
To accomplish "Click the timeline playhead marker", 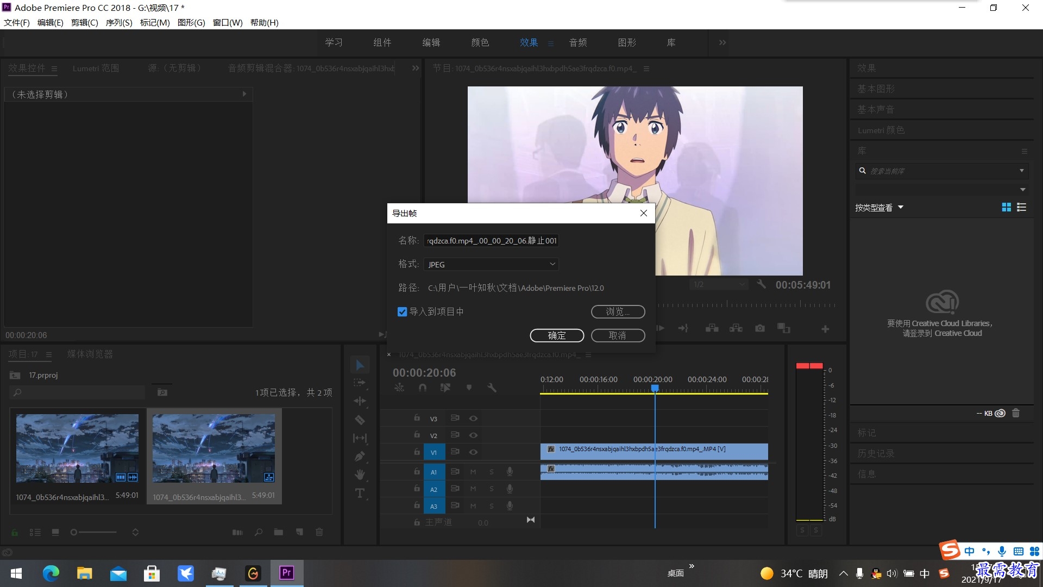I will (655, 388).
